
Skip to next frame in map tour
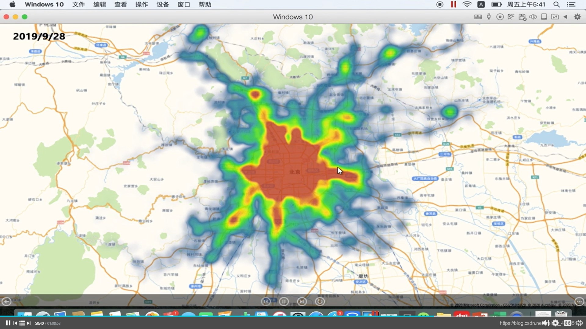(302, 302)
